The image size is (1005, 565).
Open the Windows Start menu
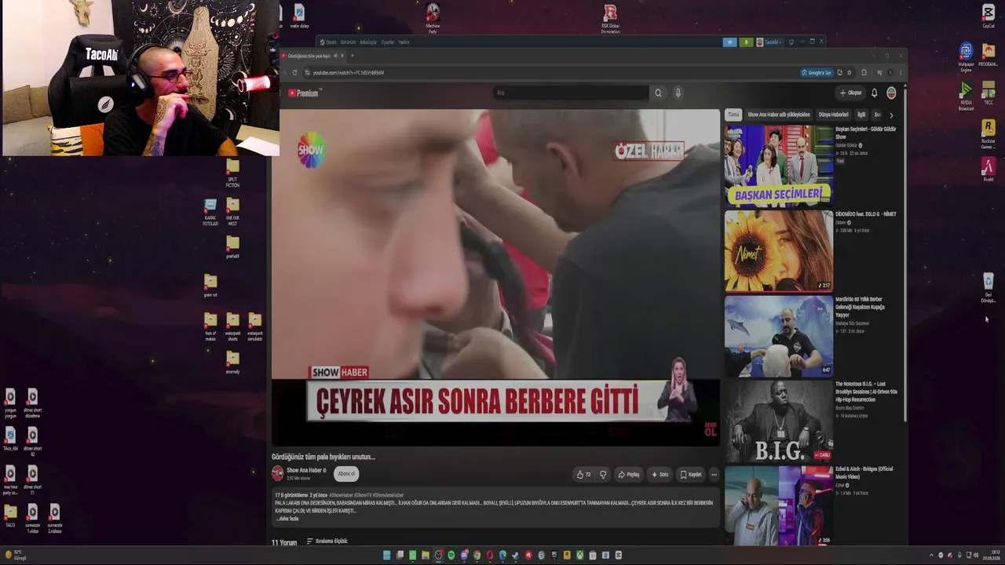coord(387,556)
